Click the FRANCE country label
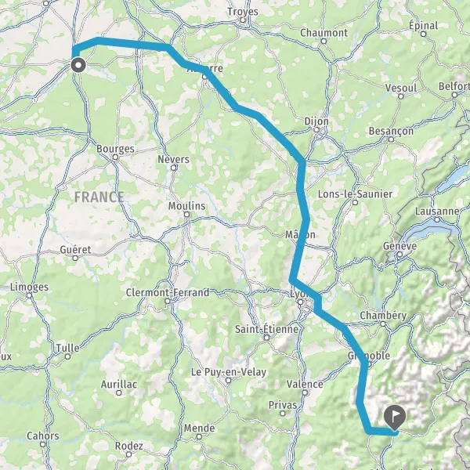The height and width of the screenshot is (470, 470). 99,197
